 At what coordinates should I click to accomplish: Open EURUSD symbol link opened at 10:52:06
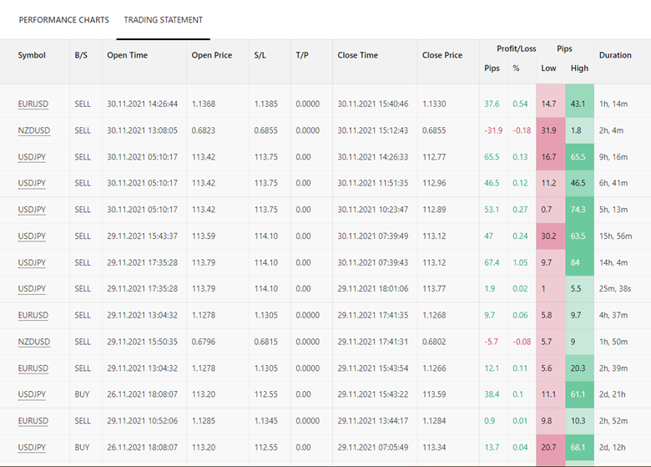pyautogui.click(x=33, y=421)
